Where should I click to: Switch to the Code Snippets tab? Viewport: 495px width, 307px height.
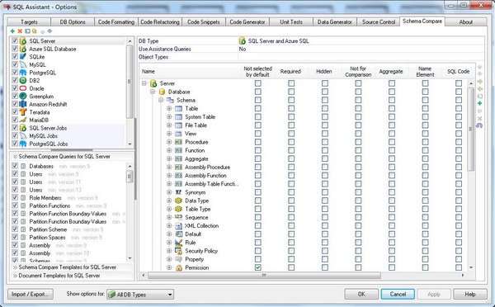(x=204, y=21)
